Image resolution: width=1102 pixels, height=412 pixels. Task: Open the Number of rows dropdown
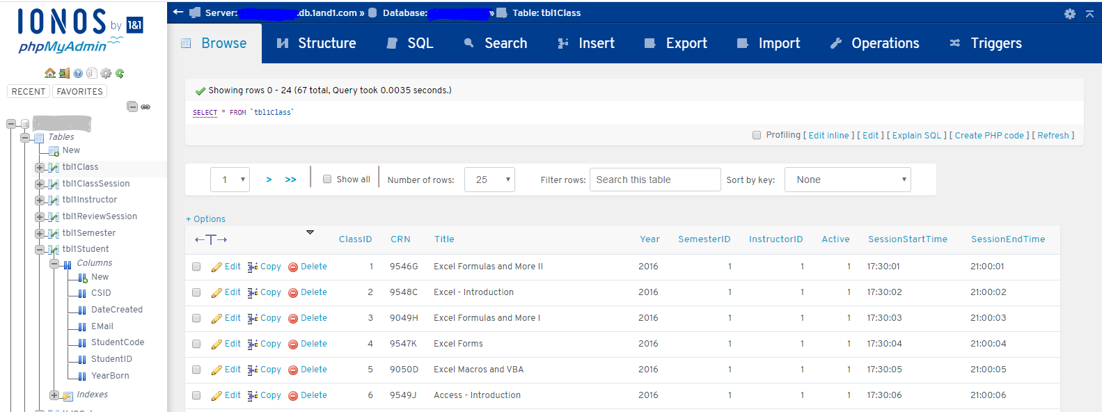[x=489, y=180]
